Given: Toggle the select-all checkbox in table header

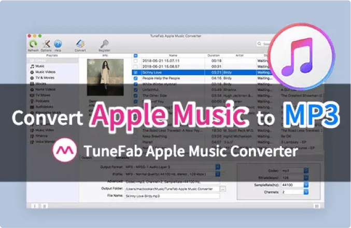Looking at the screenshot, I should click(136, 55).
